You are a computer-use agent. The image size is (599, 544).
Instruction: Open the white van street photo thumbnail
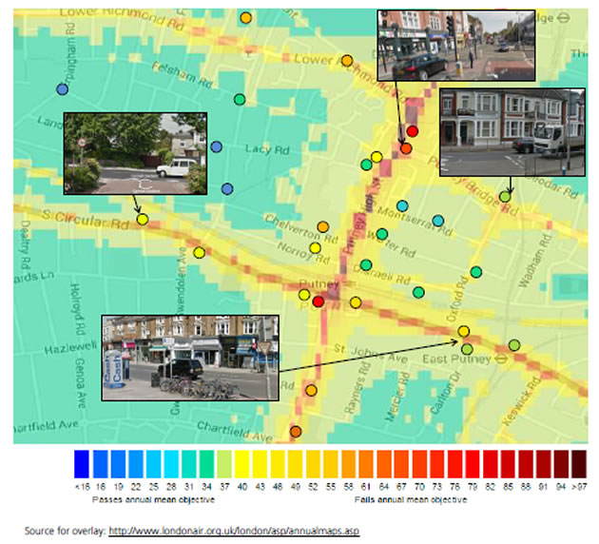(134, 152)
